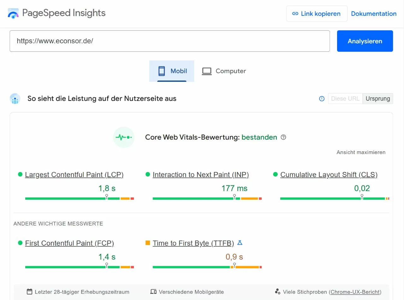Select the Diese URL toggle option
The width and height of the screenshot is (404, 300).
coord(345,99)
